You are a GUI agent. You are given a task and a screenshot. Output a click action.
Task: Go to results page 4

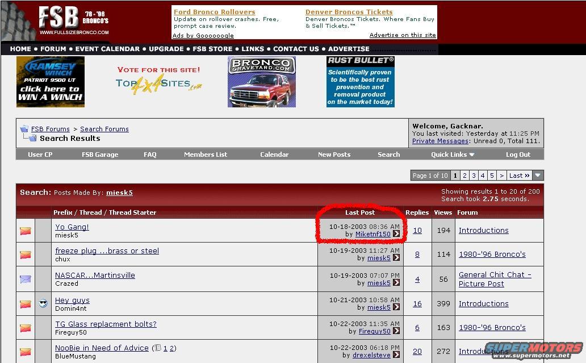[483, 176]
